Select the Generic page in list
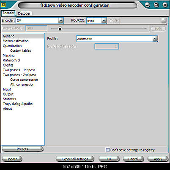 (x=23, y=36)
